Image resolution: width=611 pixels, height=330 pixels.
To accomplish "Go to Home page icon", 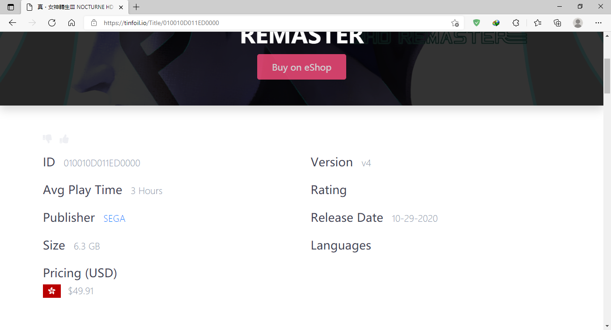I will point(72,23).
